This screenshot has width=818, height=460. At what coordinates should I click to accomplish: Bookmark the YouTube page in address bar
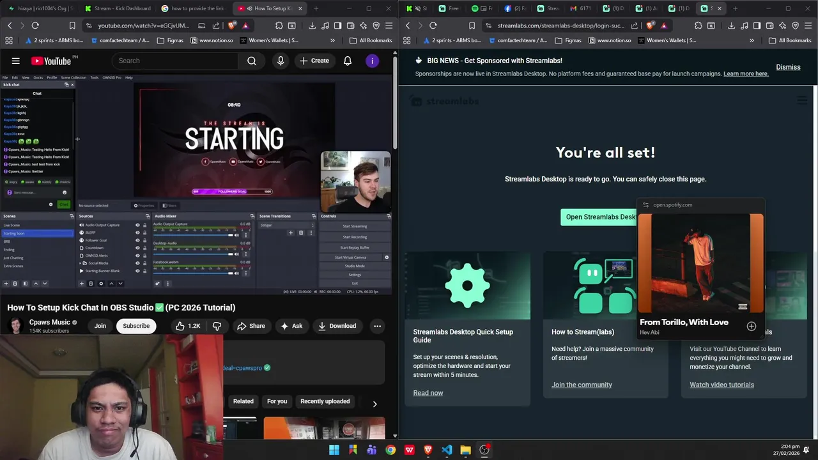click(72, 26)
